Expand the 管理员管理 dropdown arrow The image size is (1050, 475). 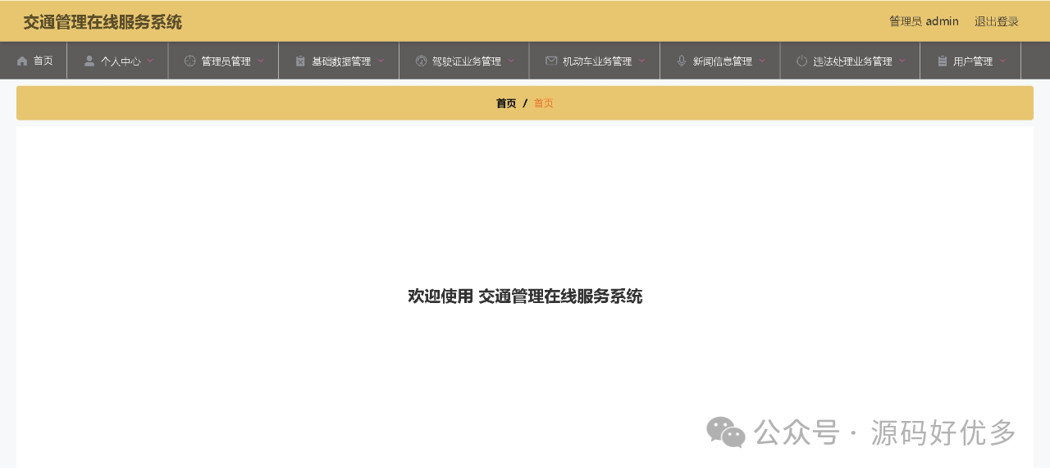[260, 61]
